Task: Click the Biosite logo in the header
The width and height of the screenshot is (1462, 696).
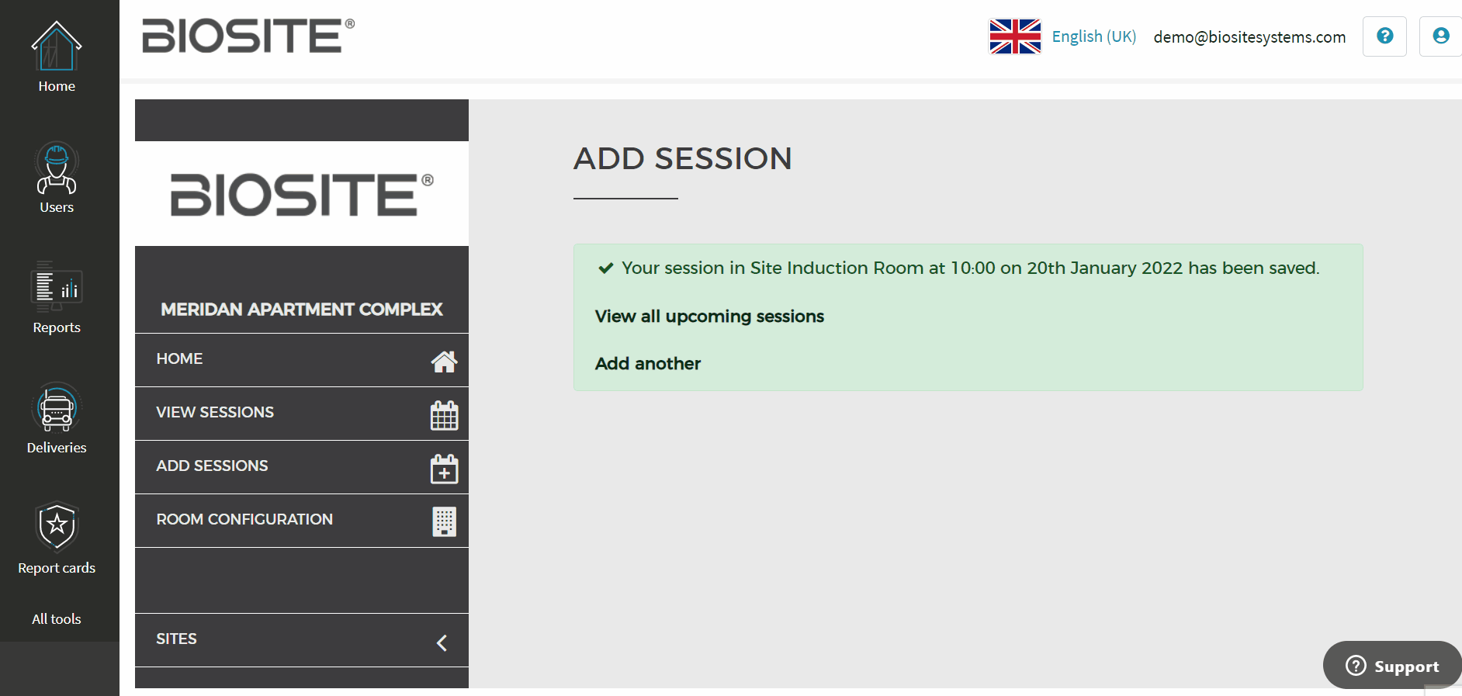Action: tap(248, 36)
